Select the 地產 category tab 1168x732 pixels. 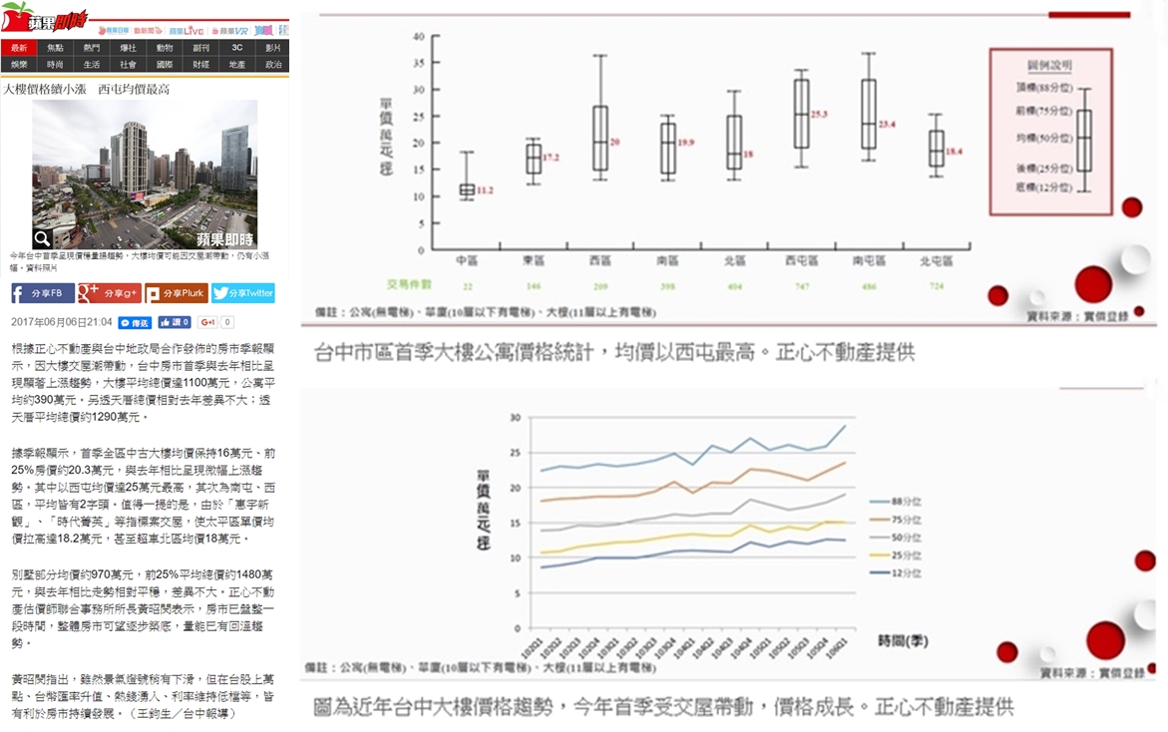click(x=236, y=64)
